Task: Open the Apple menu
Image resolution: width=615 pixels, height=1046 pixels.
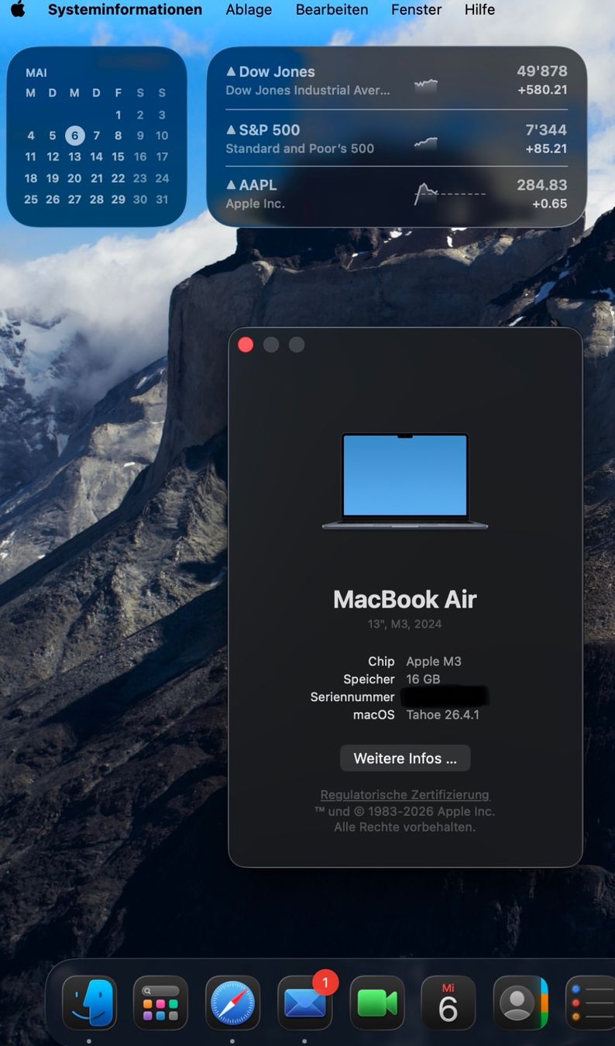Action: 18,9
